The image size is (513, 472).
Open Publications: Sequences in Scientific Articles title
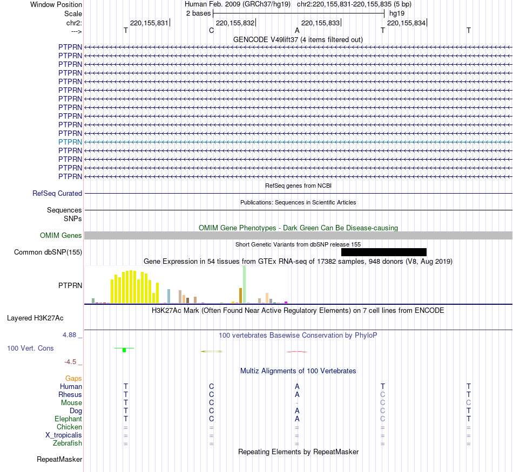298,202
